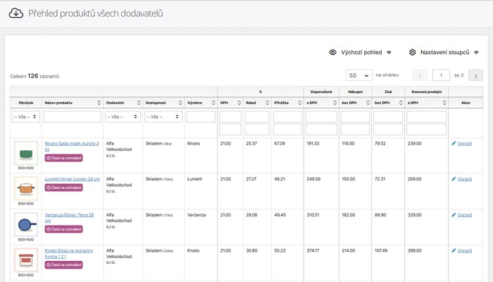This screenshot has height=282, width=493.
Task: Click upper Koncová prodejní filter field
Action: pos(426,117)
